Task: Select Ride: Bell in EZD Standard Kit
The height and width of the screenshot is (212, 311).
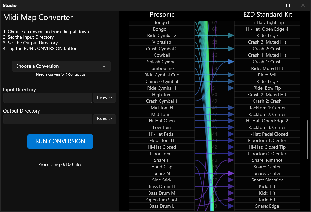Action: point(267,75)
